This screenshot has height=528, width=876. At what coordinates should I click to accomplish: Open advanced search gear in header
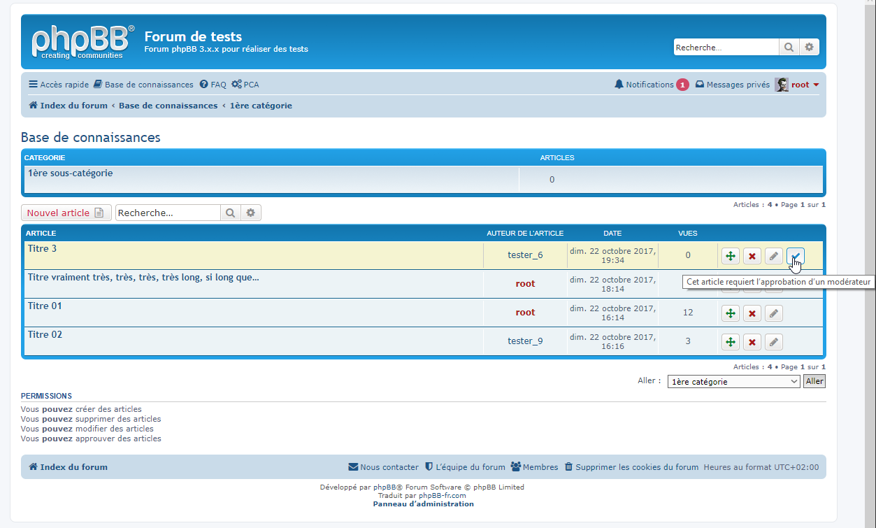[x=809, y=48]
